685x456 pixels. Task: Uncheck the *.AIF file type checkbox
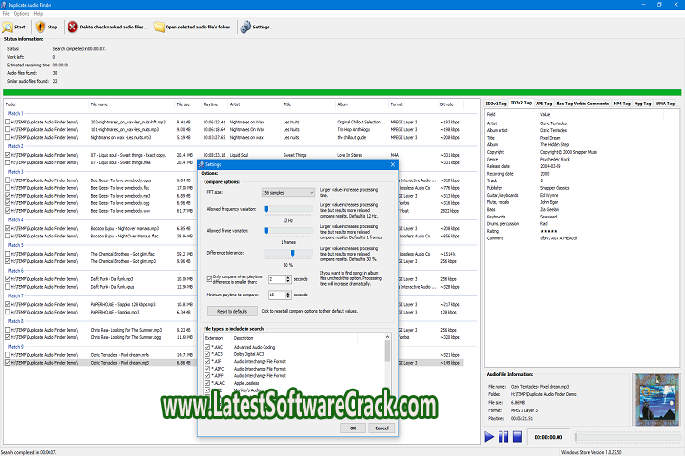pyautogui.click(x=209, y=361)
